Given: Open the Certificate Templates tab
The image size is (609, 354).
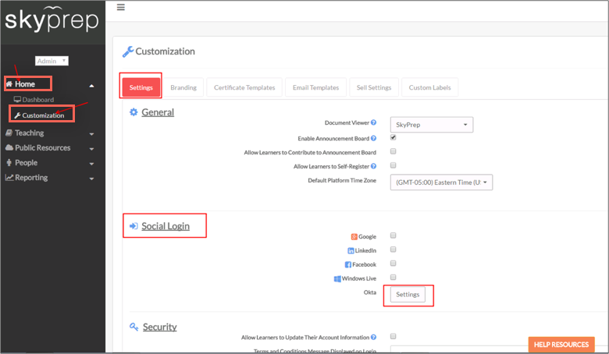Looking at the screenshot, I should (x=244, y=87).
